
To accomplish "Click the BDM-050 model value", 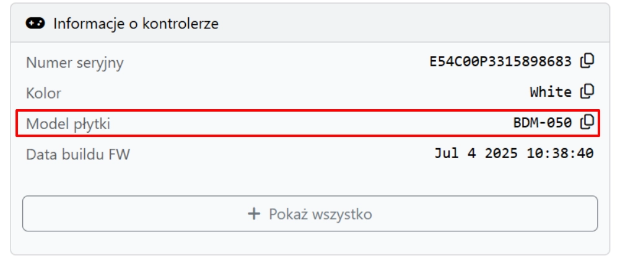I will point(542,123).
